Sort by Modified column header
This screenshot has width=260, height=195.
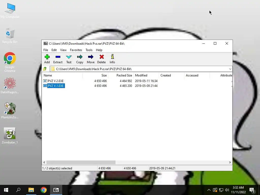coord(146,75)
